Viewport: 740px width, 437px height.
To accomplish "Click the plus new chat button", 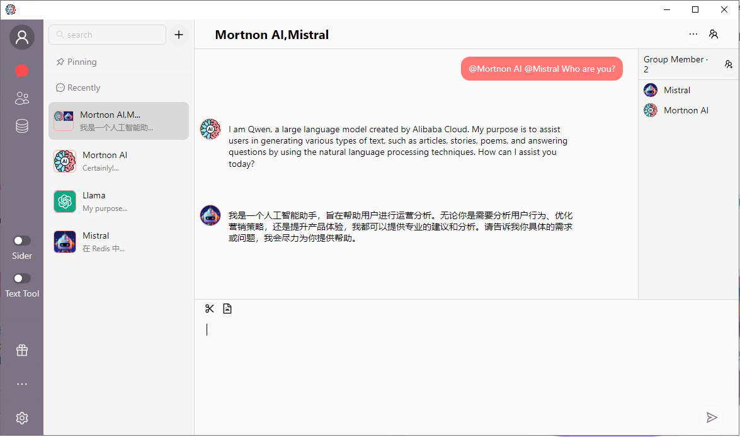I will pos(179,35).
